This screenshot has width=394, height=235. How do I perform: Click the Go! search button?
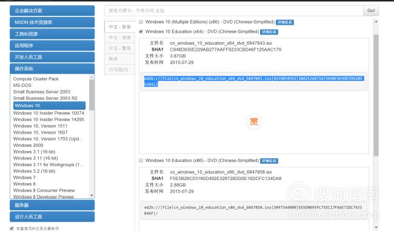[x=371, y=10]
